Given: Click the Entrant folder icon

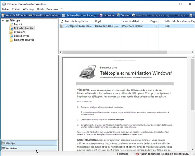Looking at the screenshot, I should 11,24.
